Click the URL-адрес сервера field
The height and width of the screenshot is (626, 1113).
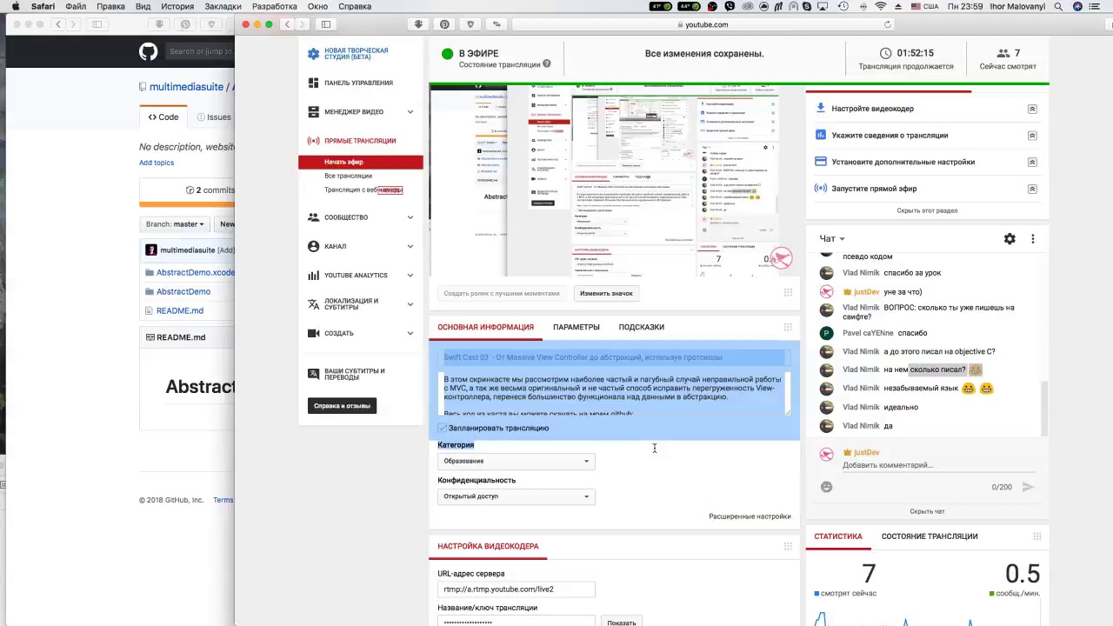click(517, 589)
